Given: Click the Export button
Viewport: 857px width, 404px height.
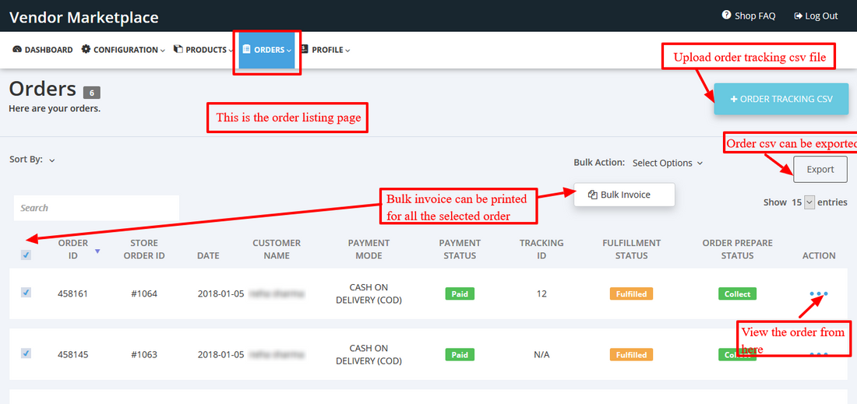Looking at the screenshot, I should (820, 169).
